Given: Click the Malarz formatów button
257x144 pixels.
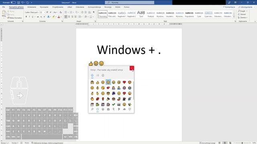Looking at the screenshot, I should point(14,18).
